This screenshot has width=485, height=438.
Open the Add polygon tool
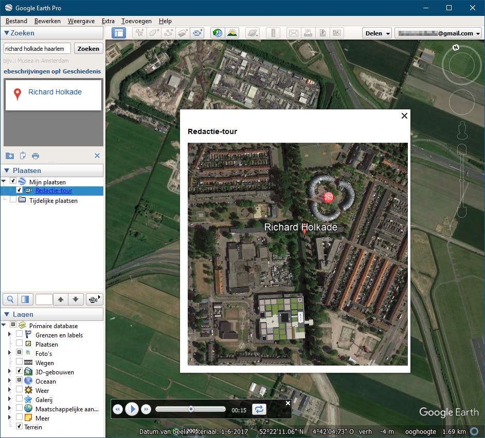point(153,32)
